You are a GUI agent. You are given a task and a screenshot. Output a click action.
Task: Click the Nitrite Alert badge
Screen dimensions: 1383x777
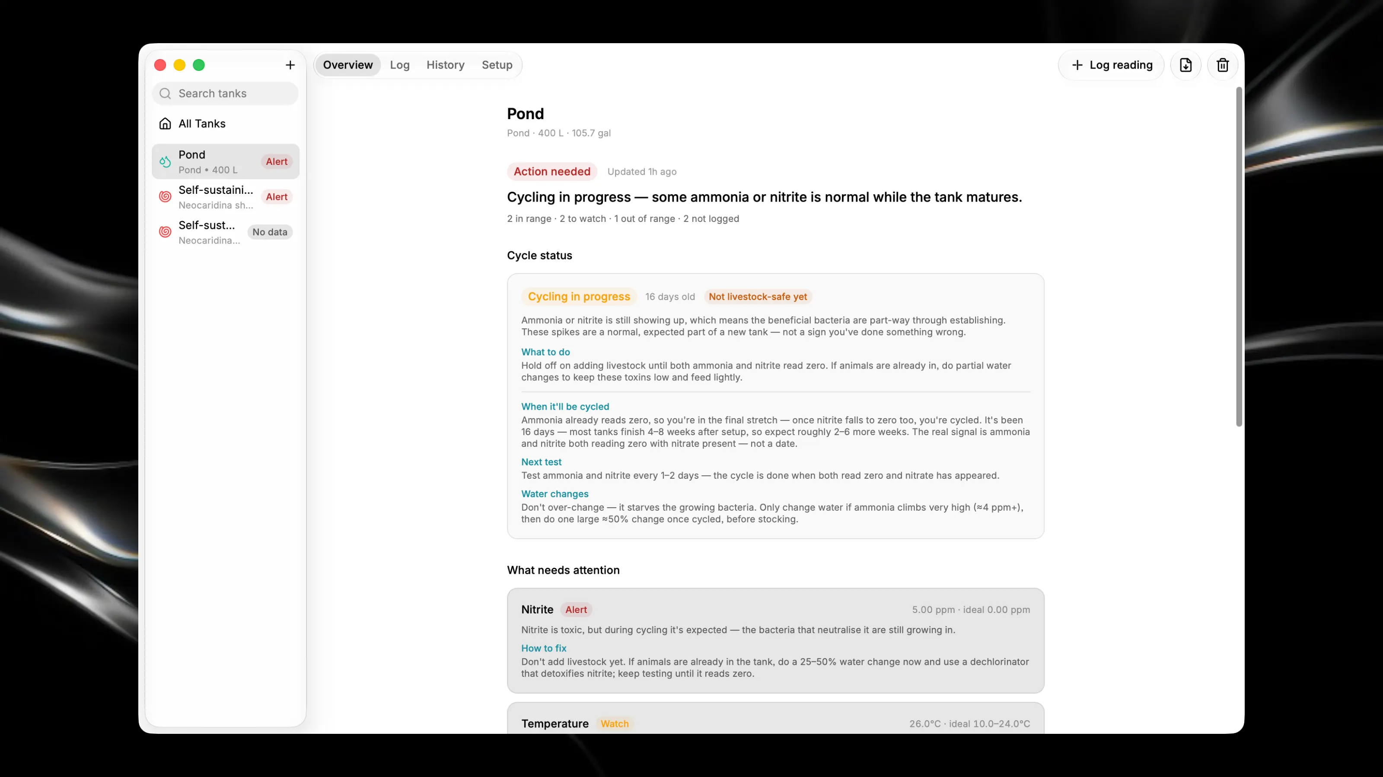tap(576, 610)
